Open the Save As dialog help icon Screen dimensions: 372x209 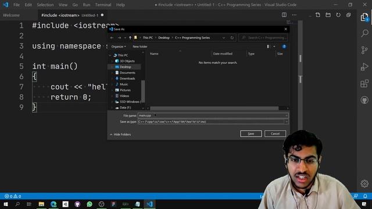click(x=284, y=46)
